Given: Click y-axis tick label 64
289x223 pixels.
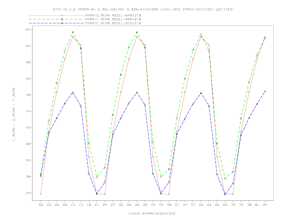Looking at the screenshot, I should click(x=28, y=30).
